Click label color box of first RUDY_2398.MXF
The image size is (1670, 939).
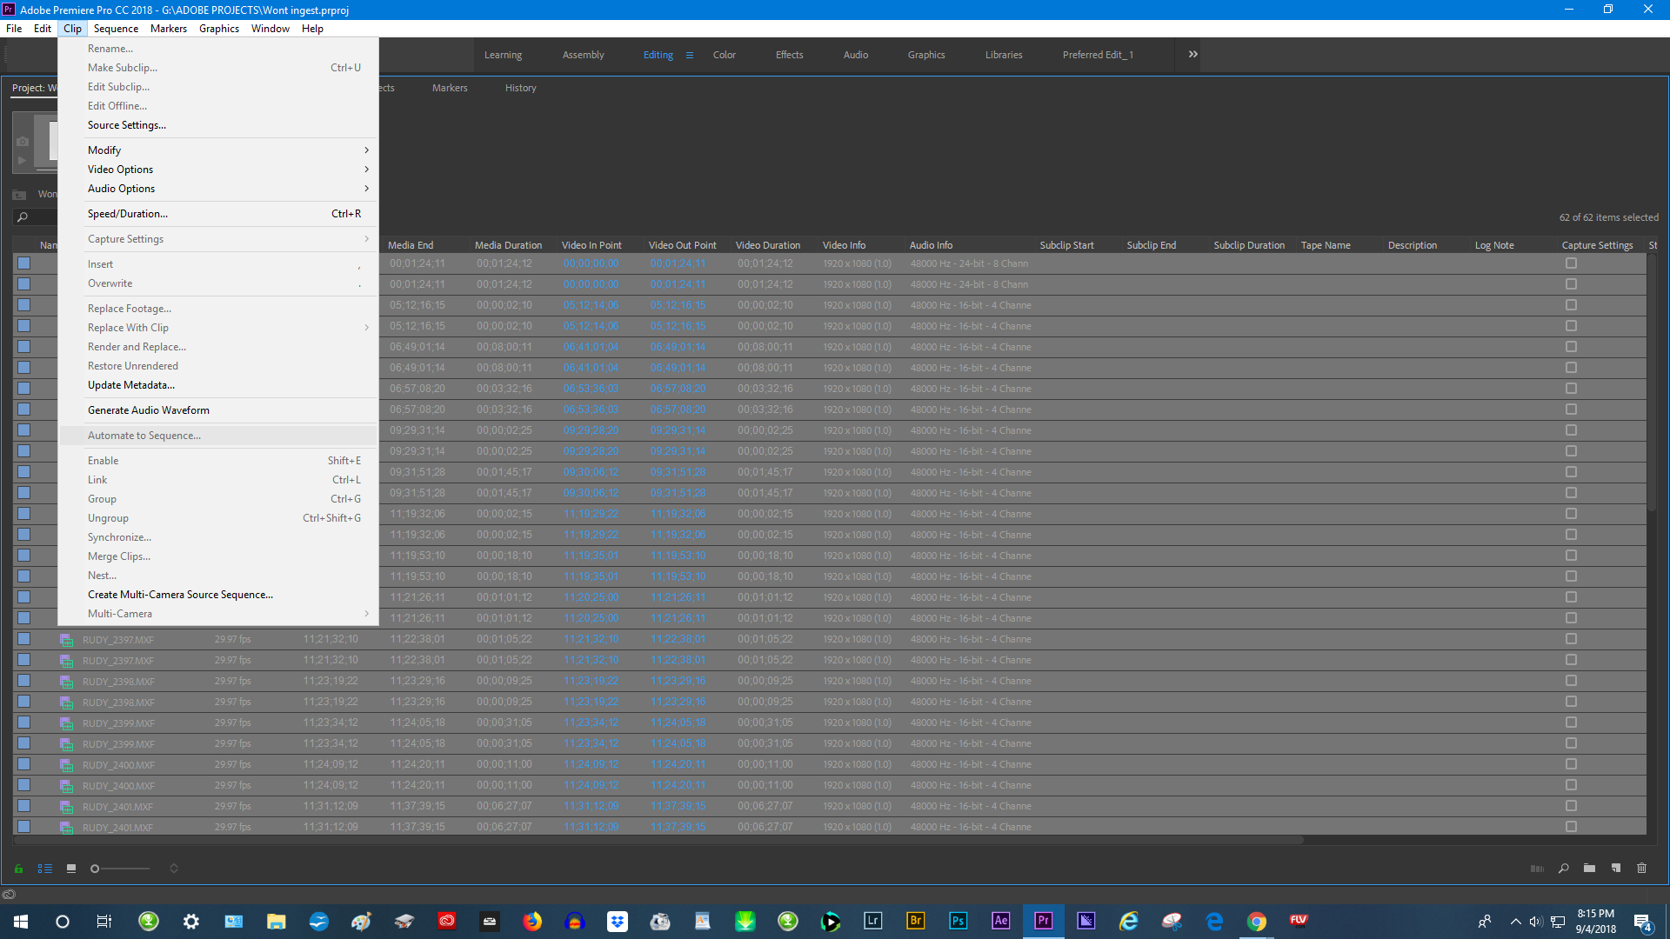[24, 681]
